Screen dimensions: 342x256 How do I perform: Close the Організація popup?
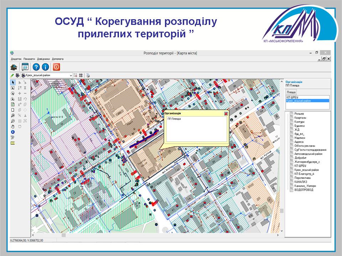pyautogui.click(x=226, y=113)
